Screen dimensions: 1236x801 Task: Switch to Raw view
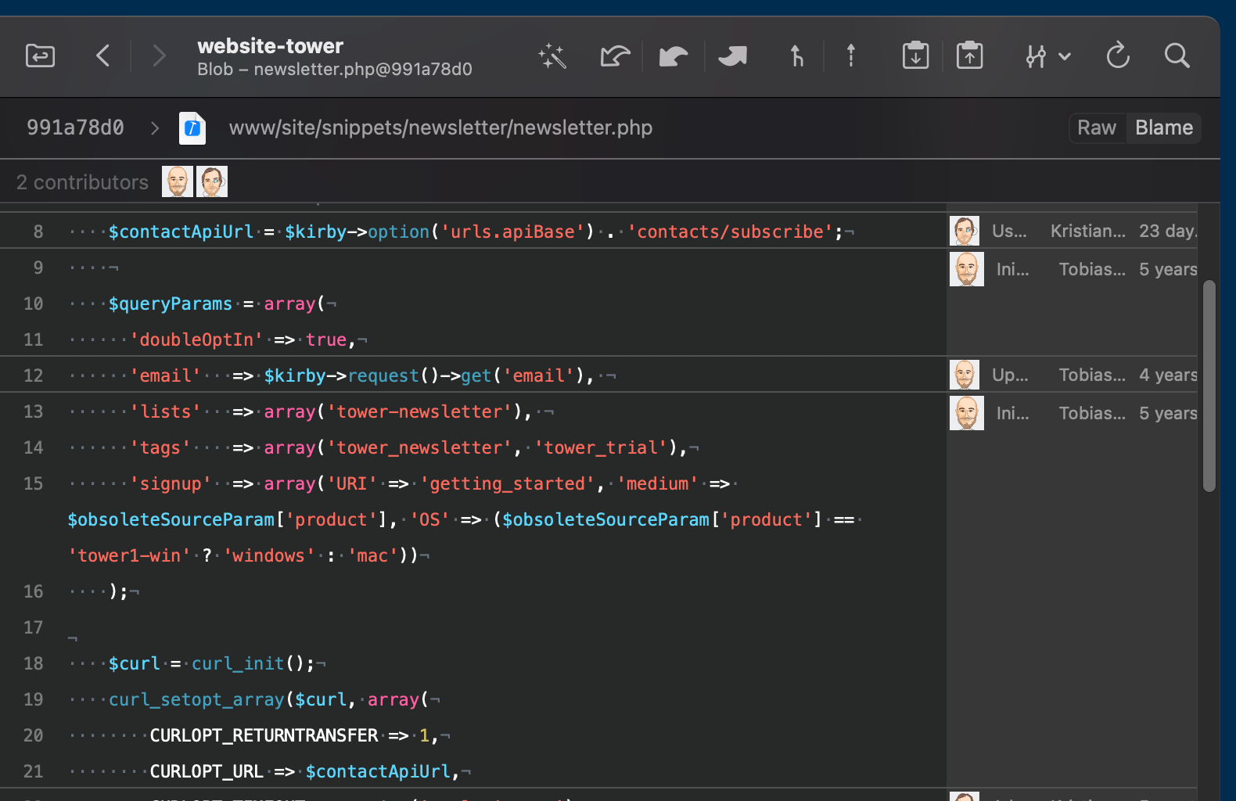click(x=1096, y=128)
